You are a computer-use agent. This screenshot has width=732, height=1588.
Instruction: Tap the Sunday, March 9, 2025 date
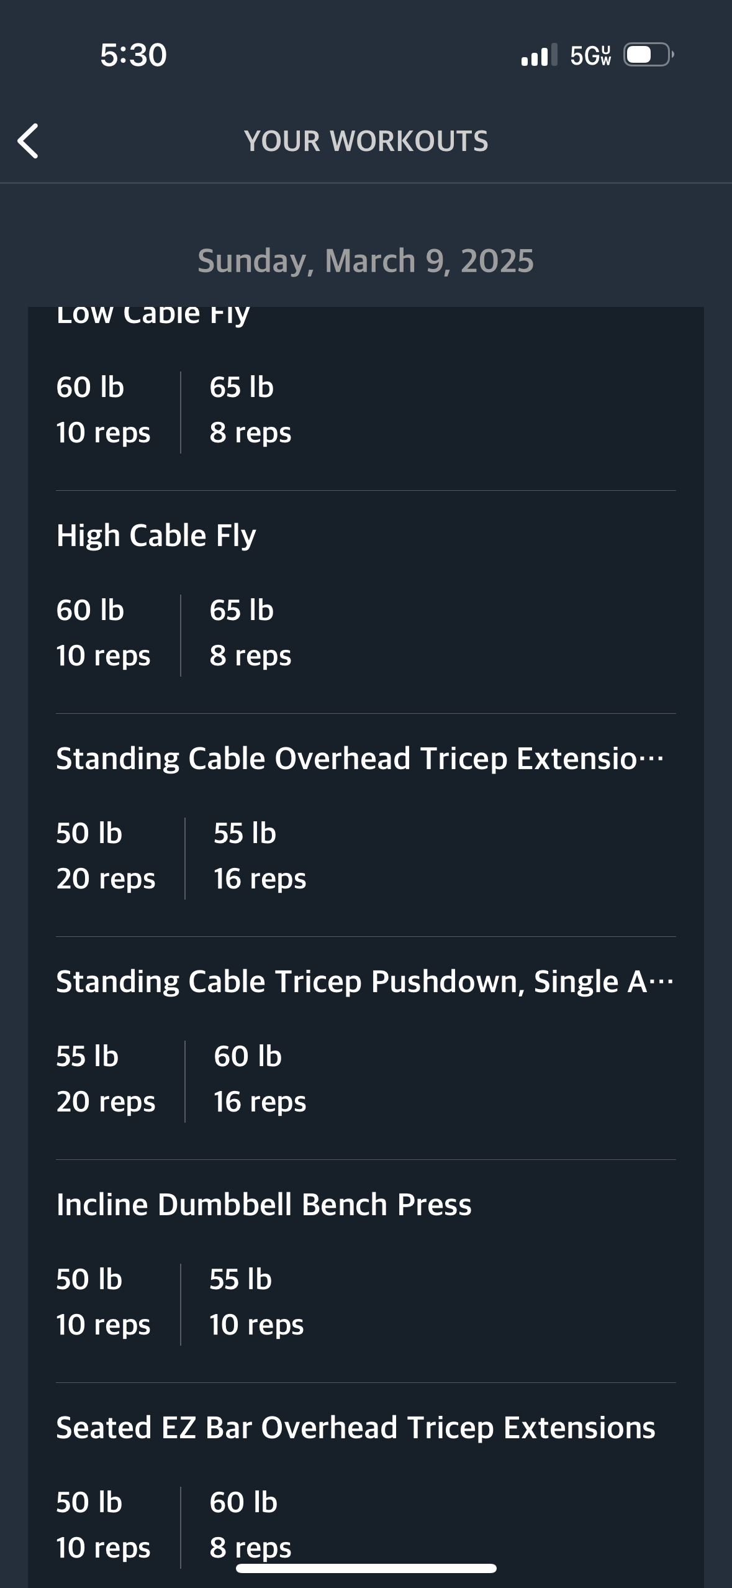366,260
